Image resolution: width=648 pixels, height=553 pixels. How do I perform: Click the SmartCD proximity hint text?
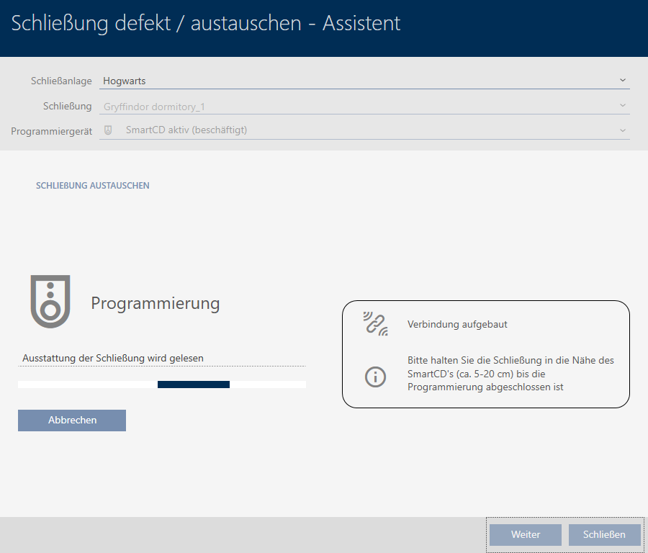coord(510,374)
